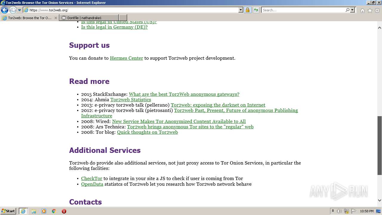382x215 pixels.
Task: Click Internet Explorer taskbar icon
Action: click(x=23, y=211)
